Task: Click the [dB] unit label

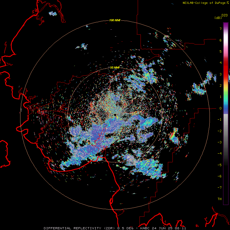Action: point(218,18)
